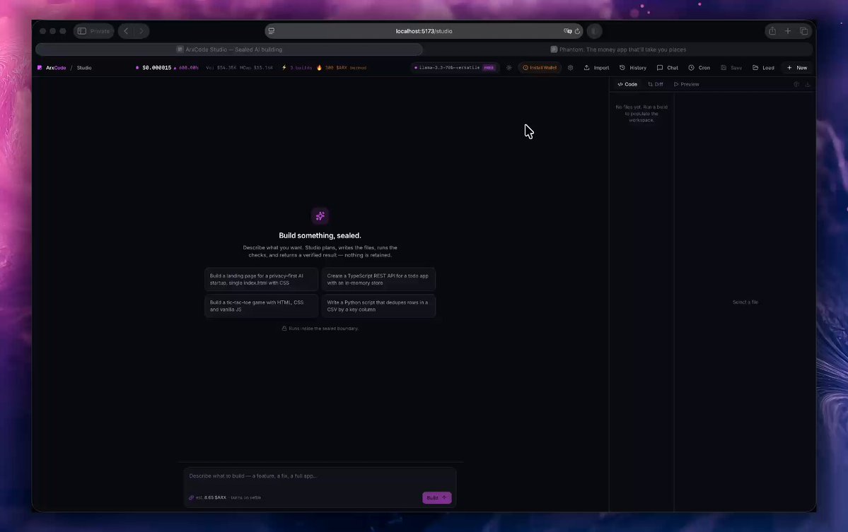Open the settings gear next to Install Wallet
Screen dimensions: 848x532
click(570, 68)
